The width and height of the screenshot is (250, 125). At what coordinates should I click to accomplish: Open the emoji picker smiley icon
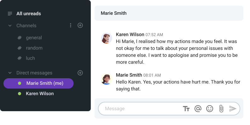coord(210,109)
